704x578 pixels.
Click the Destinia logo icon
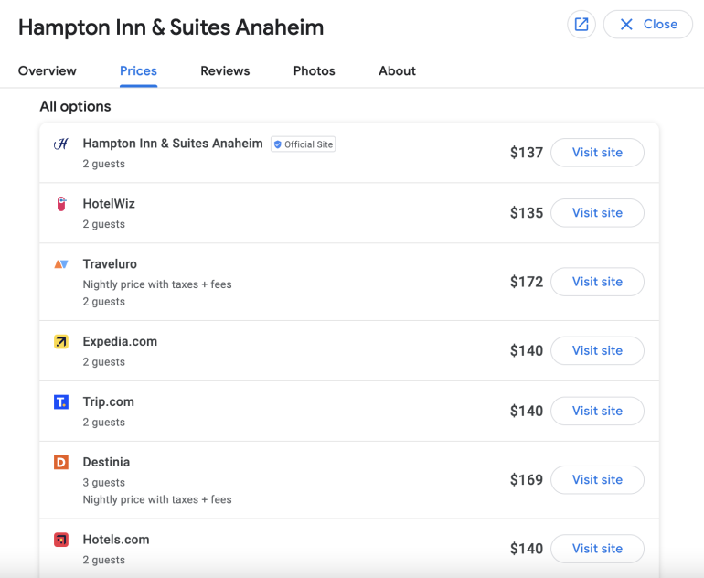pos(61,463)
